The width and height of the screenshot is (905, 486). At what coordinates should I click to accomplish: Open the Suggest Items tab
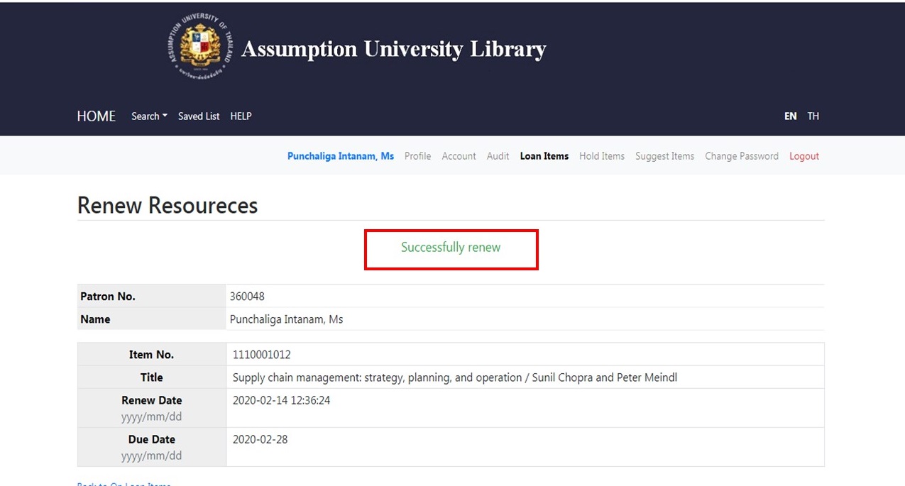[664, 156]
